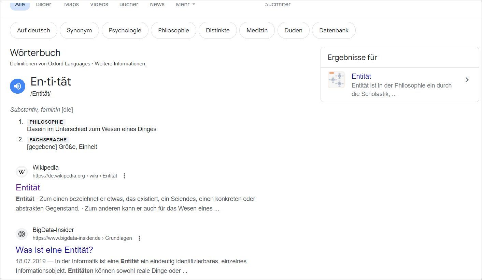Click the BigData-Insider site name above URL
The image size is (482, 280).
53,230
